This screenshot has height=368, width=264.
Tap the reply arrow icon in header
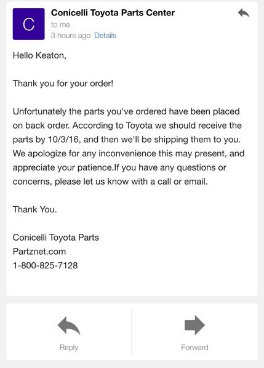(x=243, y=13)
